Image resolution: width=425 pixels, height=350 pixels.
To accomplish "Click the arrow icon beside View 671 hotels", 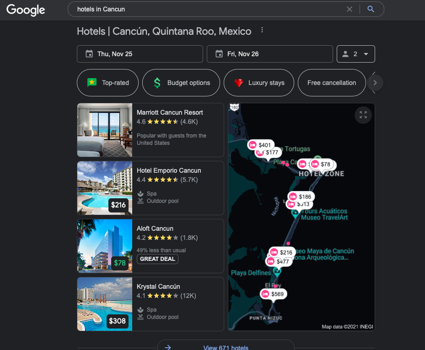I will (x=168, y=347).
